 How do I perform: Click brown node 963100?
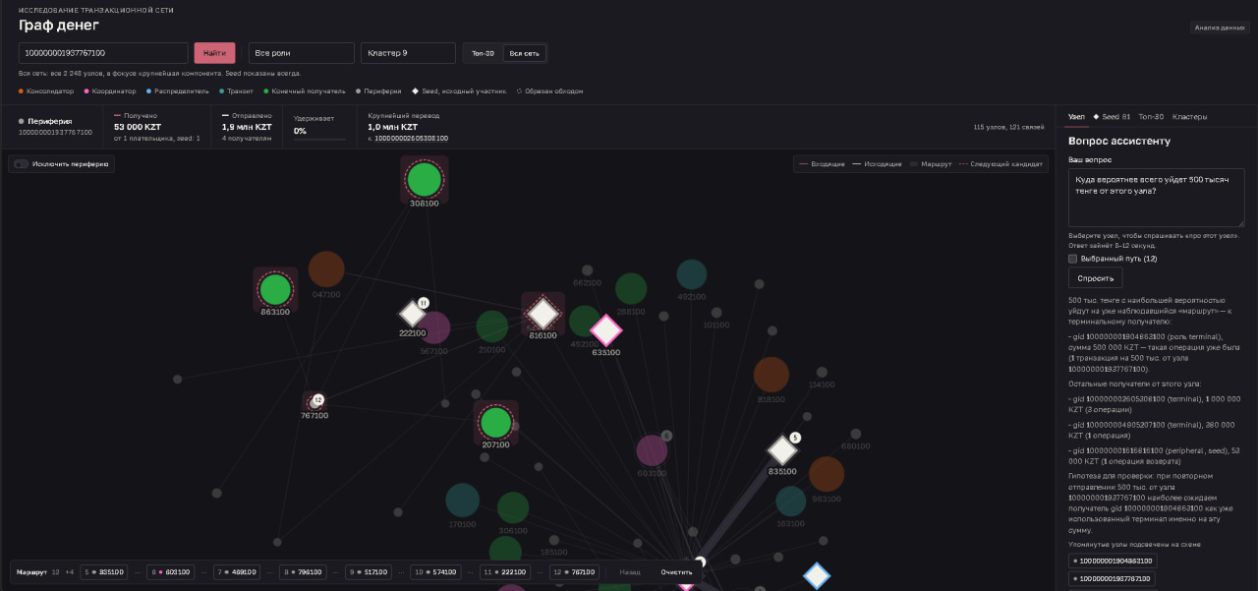tap(827, 474)
